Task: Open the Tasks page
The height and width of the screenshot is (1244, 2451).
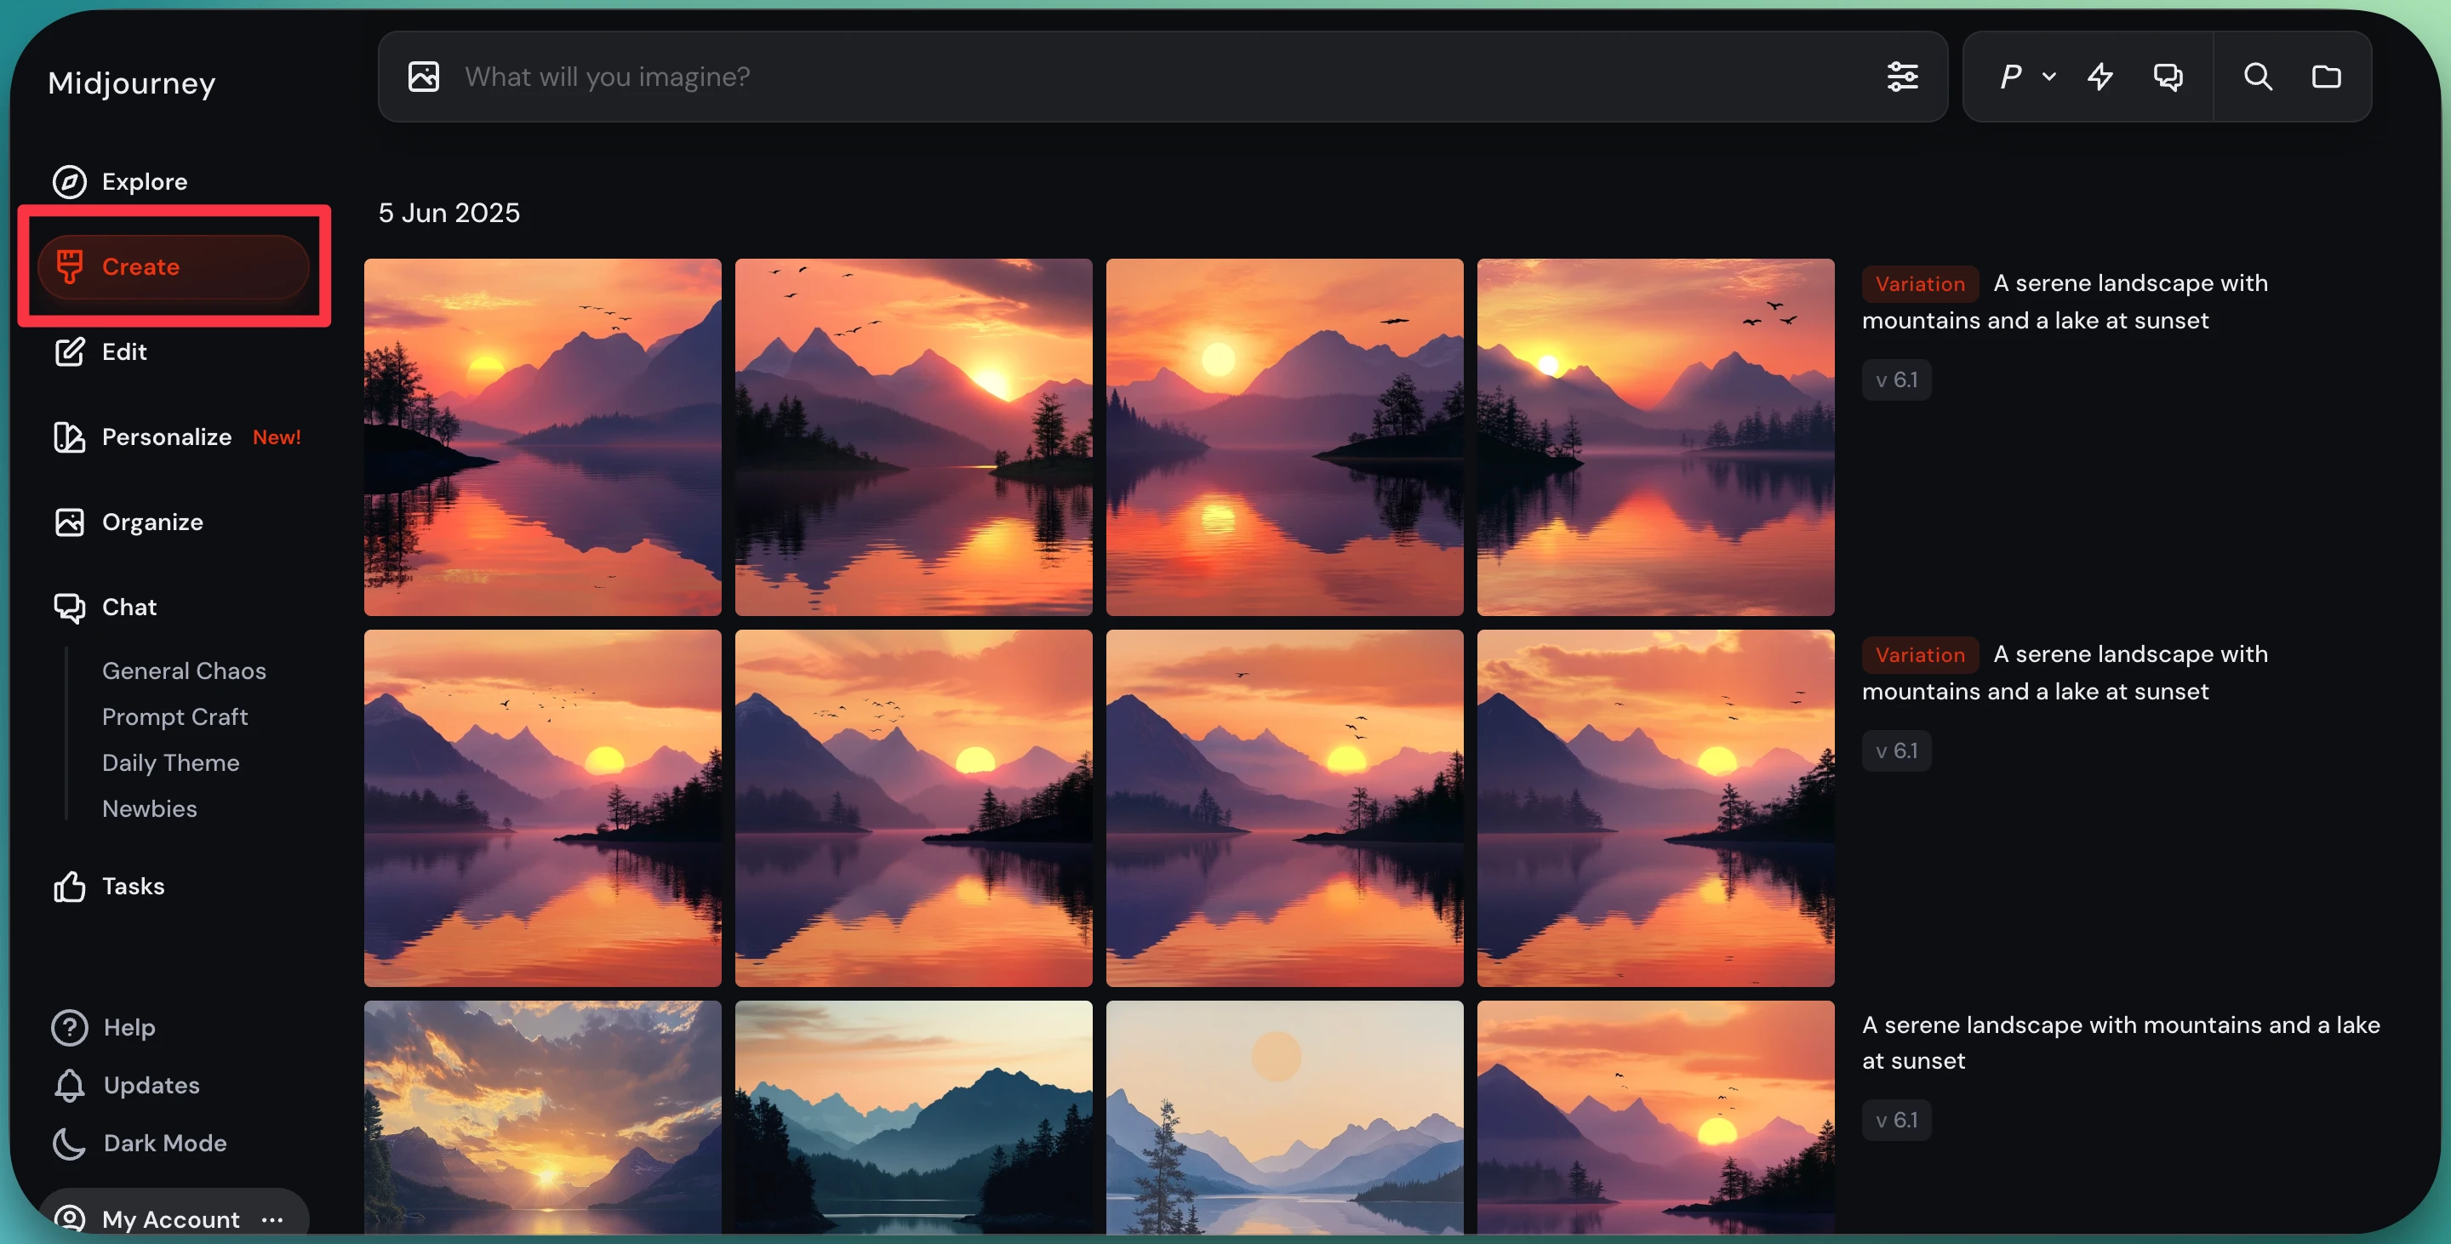Action: [x=134, y=887]
